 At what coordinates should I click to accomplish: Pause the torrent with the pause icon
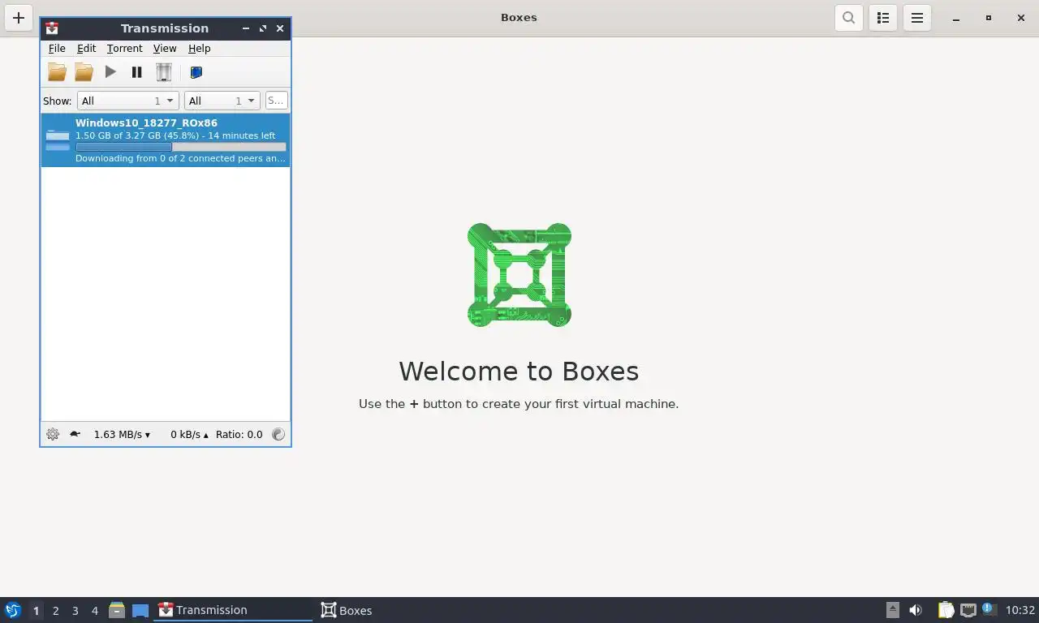pyautogui.click(x=136, y=72)
